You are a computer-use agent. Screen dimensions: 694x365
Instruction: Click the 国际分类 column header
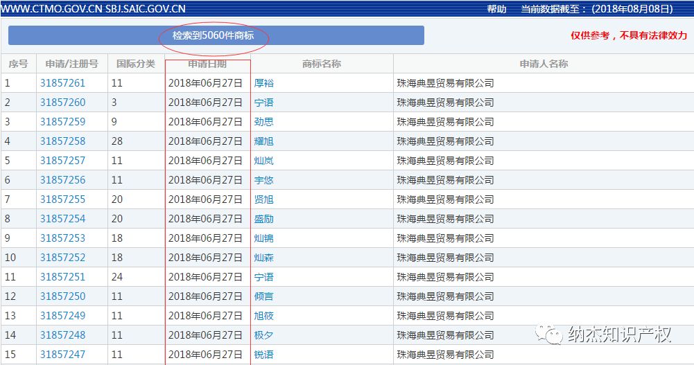(136, 64)
